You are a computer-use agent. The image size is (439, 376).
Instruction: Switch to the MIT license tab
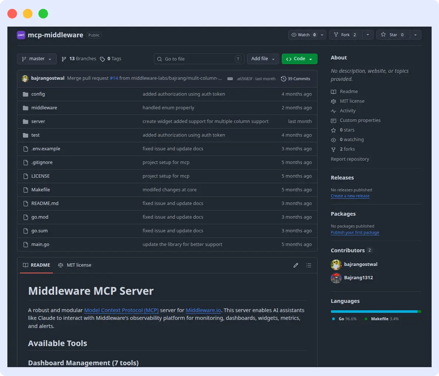75,265
